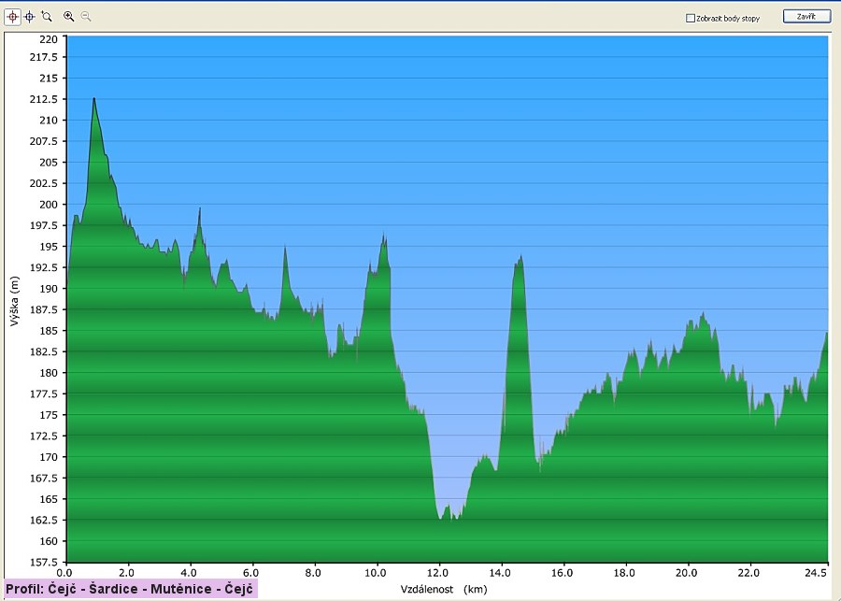Select the red crosshair cursor tool

tap(12, 16)
